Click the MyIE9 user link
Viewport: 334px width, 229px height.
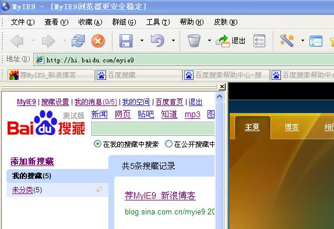point(26,102)
